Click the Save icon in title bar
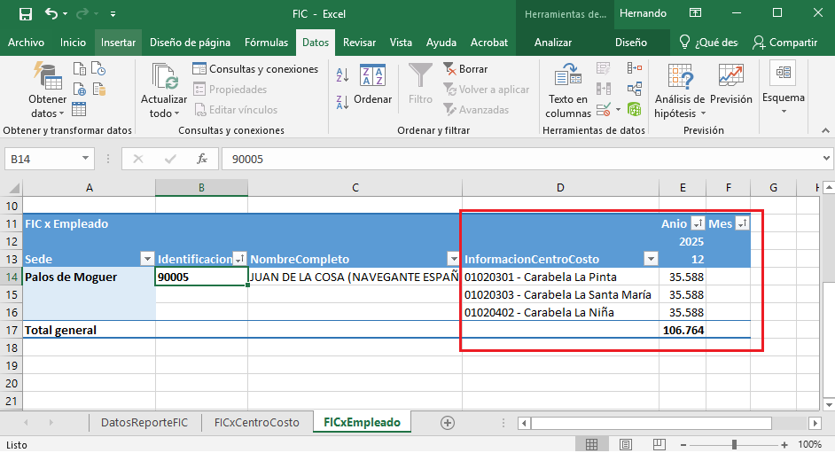Screen dimensions: 835x453 (x=25, y=14)
